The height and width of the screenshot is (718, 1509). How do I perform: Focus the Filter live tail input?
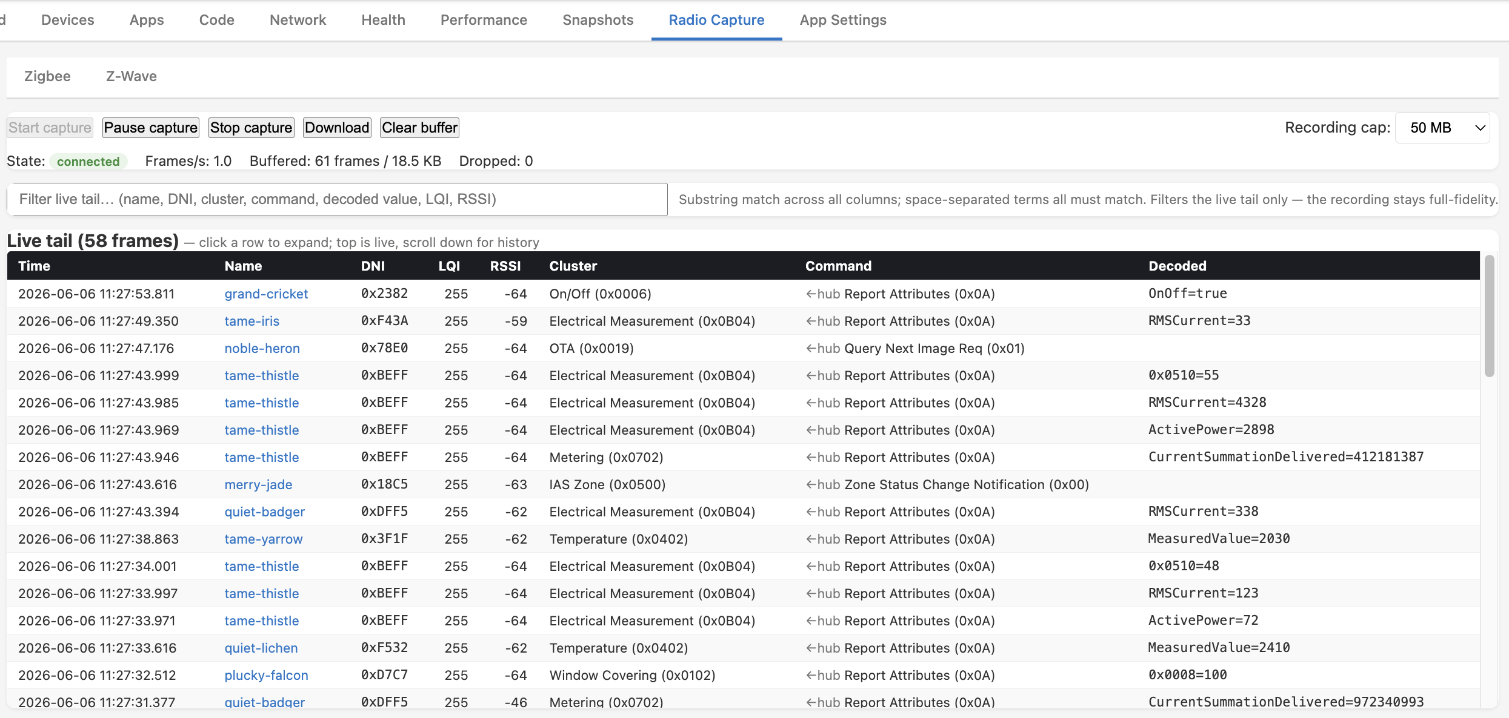tap(337, 199)
